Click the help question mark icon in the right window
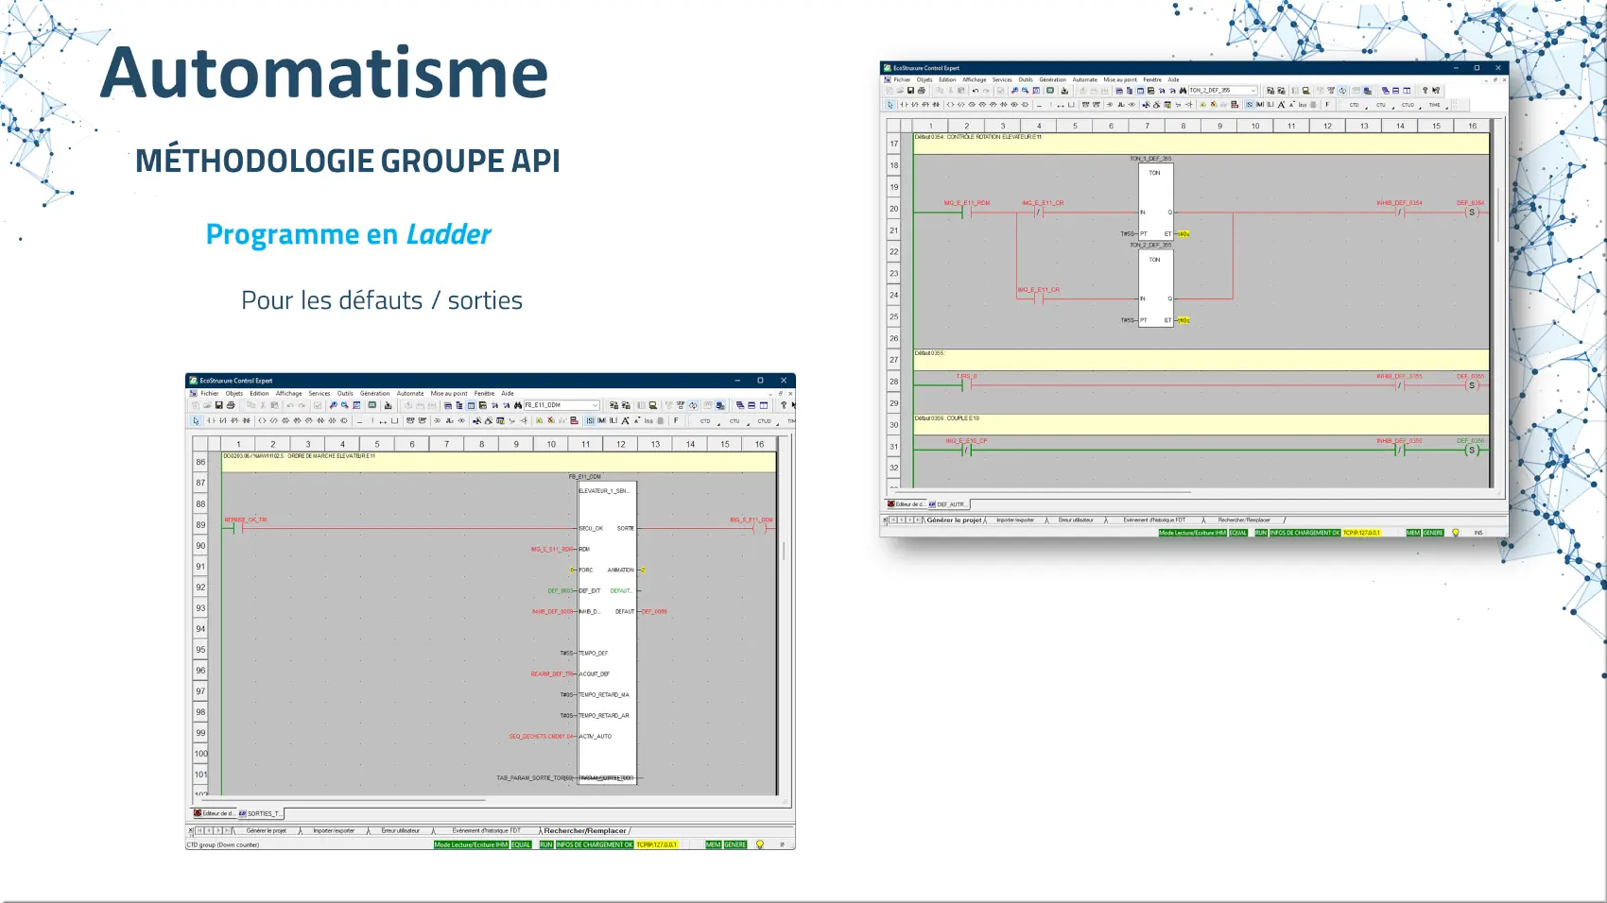Screen dimensions: 1607x903 tap(1425, 92)
